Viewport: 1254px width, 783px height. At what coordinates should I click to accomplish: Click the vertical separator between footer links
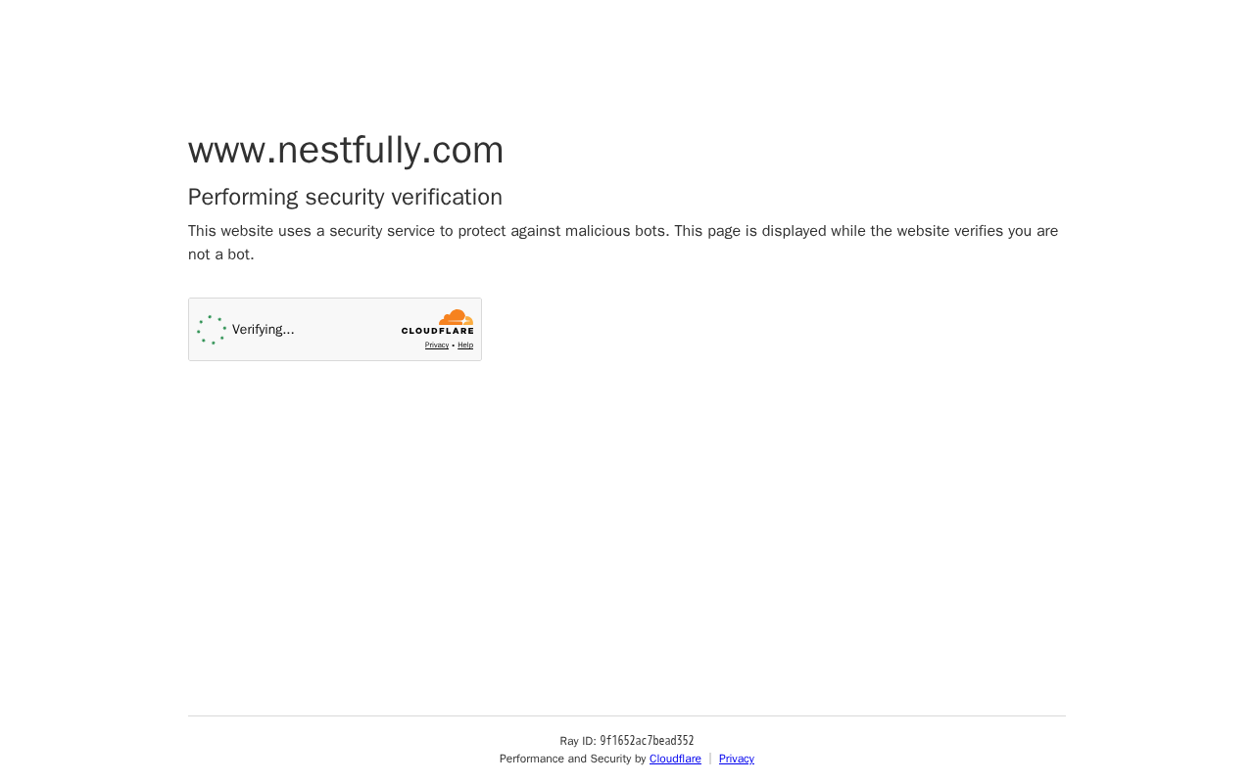click(x=710, y=759)
